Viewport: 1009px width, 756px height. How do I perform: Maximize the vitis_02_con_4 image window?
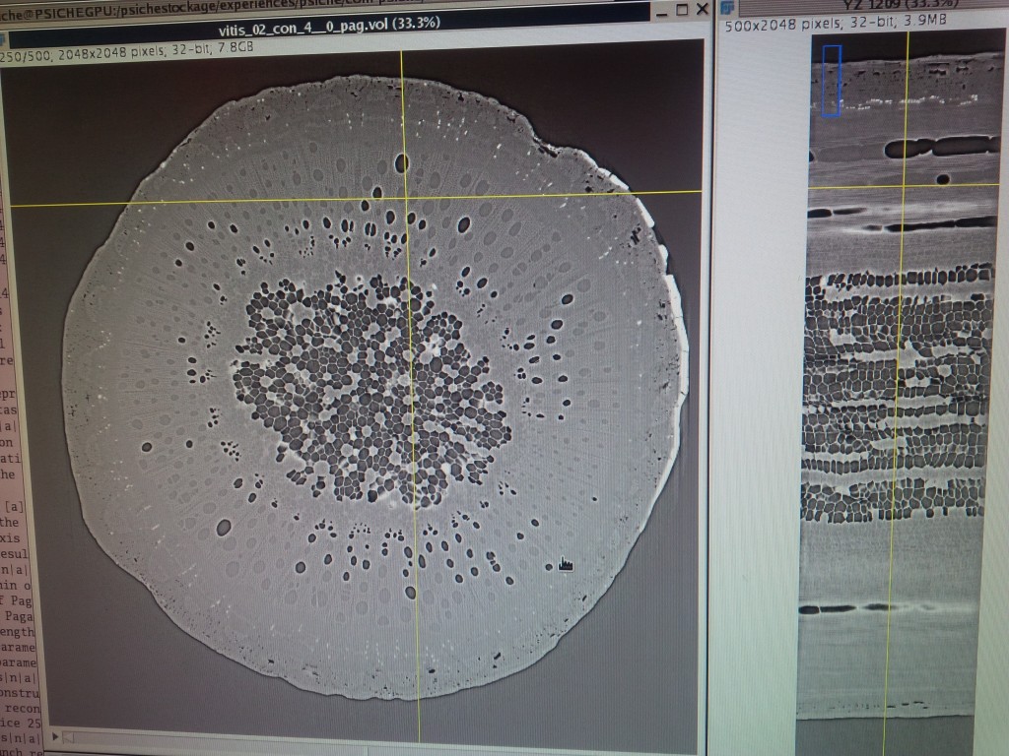tap(682, 9)
